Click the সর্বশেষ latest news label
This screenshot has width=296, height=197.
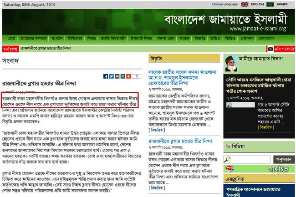click(x=10, y=49)
